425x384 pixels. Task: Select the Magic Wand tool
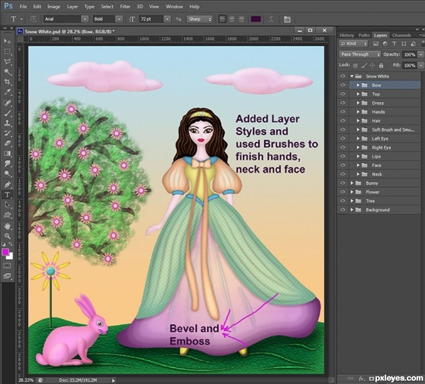tap(7, 72)
